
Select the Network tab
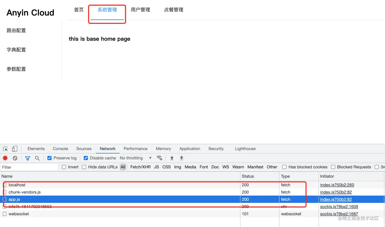click(x=107, y=149)
